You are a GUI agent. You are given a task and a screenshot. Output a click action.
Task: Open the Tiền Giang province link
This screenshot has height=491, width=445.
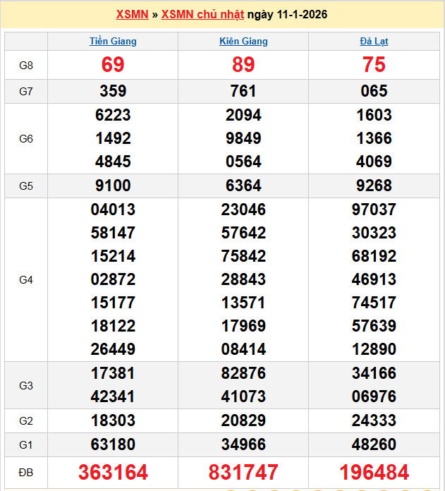113,41
